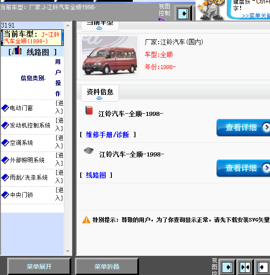Click the 特别提示 SVG notice text
This screenshot has width=270, height=275.
pyautogui.click(x=181, y=220)
